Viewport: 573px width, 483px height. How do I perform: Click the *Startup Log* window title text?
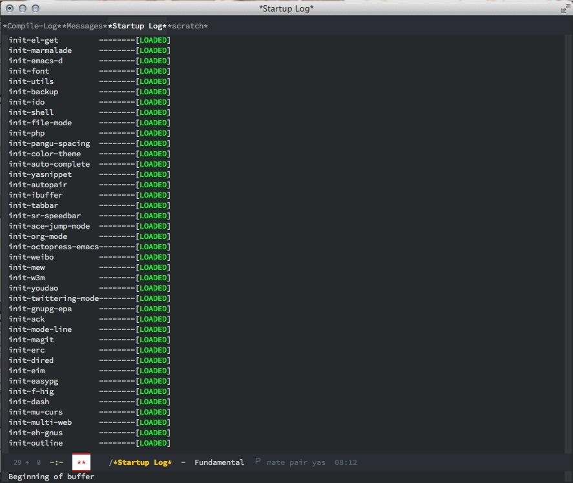(x=286, y=8)
